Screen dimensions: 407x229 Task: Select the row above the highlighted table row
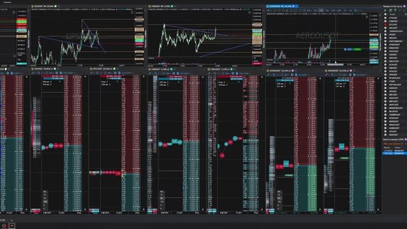pyautogui.click(x=395, y=151)
